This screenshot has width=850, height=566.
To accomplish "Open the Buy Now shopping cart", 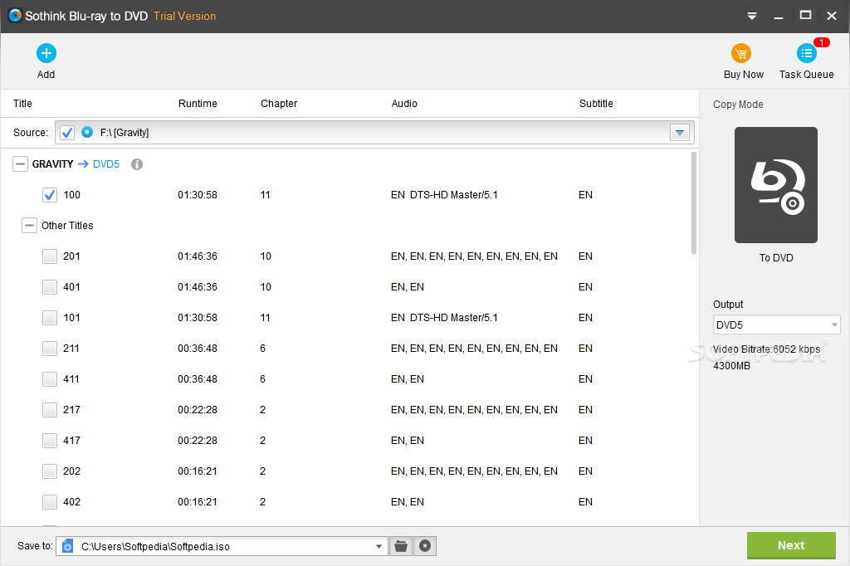I will [x=741, y=53].
